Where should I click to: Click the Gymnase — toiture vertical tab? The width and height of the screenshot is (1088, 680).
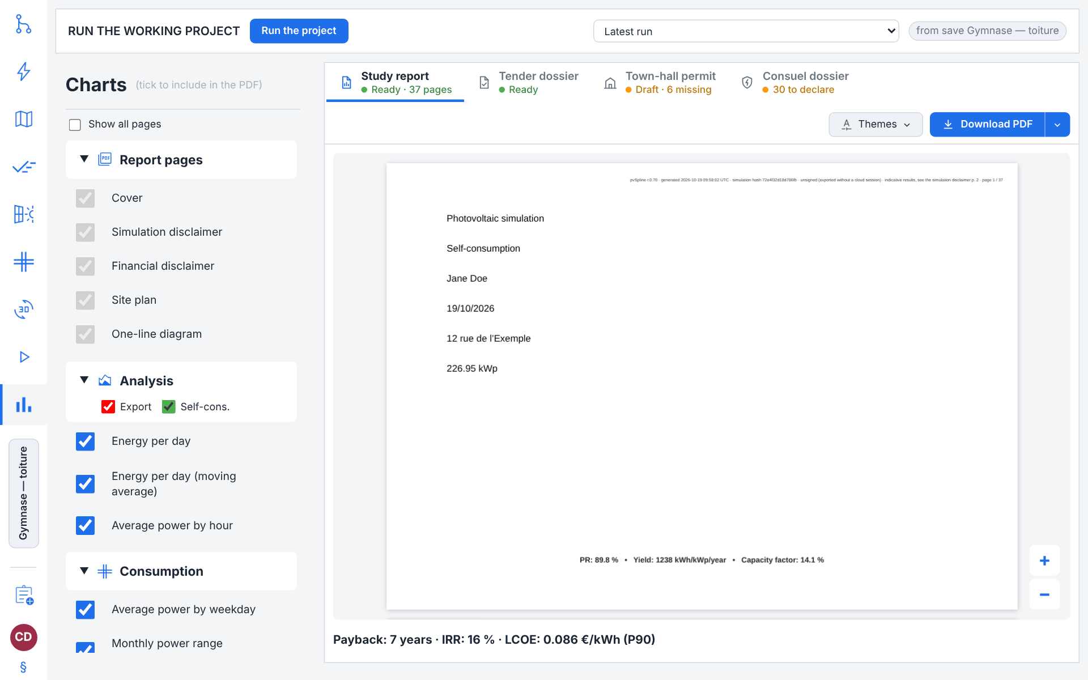click(23, 493)
